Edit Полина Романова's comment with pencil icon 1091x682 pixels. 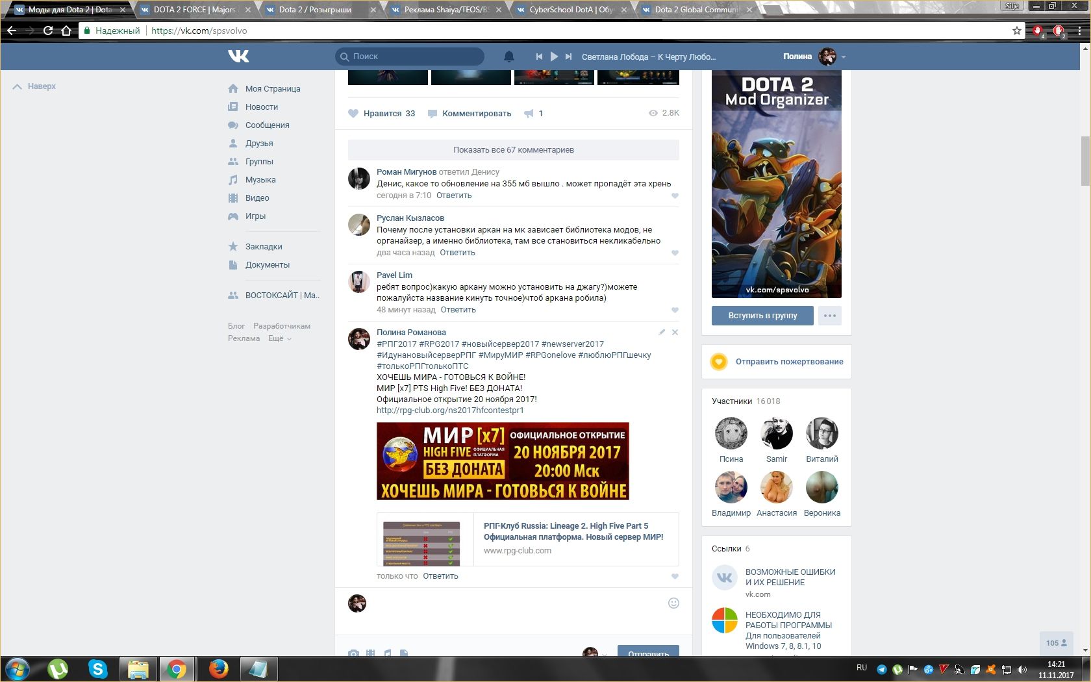coord(662,332)
